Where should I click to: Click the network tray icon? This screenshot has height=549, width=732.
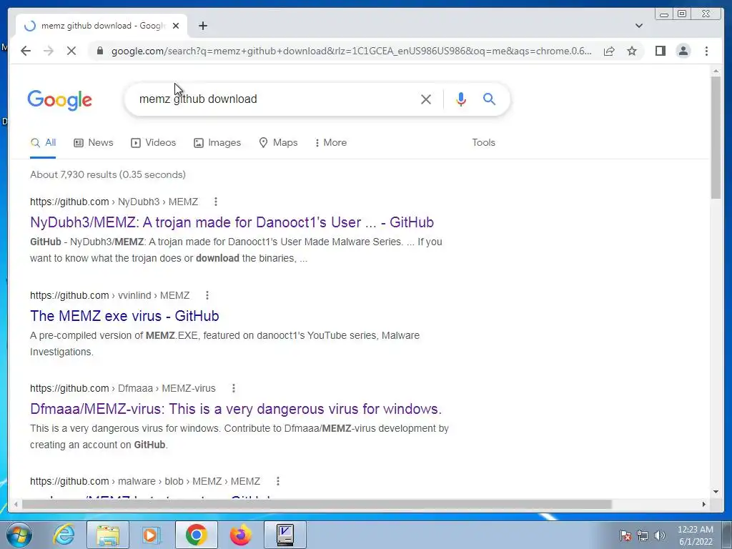coord(643,535)
